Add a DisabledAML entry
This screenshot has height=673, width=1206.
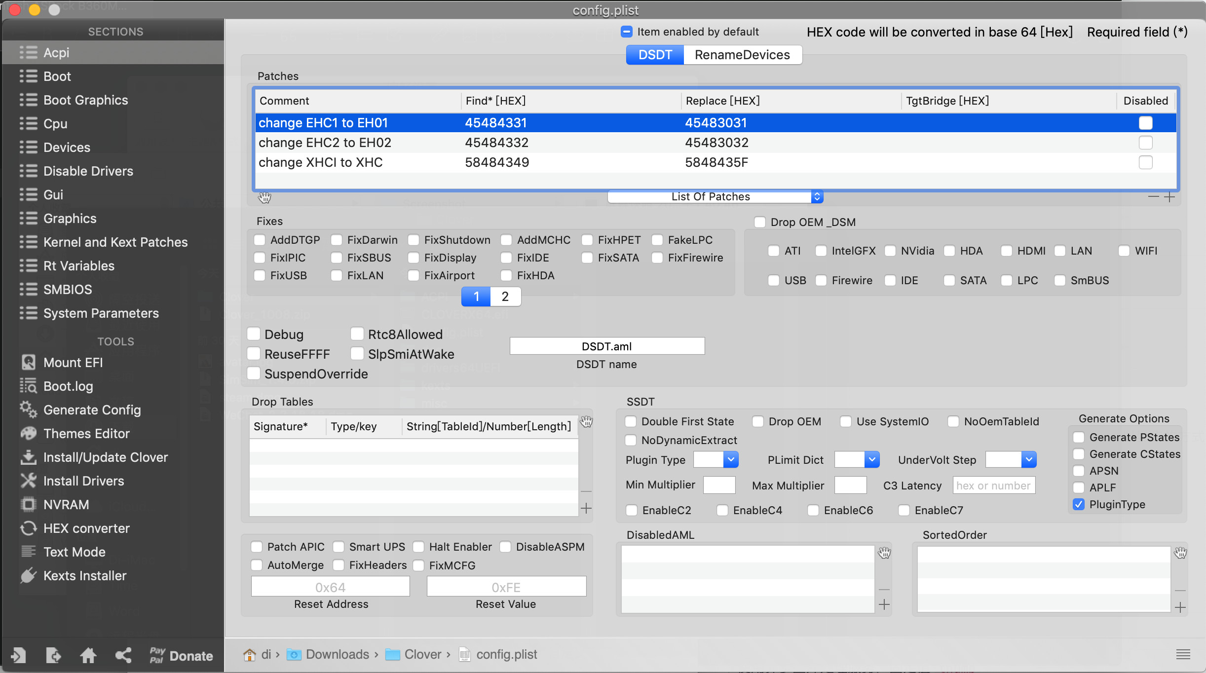[x=884, y=604]
